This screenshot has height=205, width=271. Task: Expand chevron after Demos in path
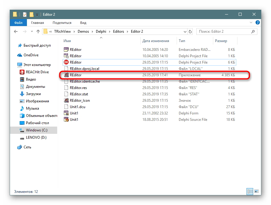92,32
